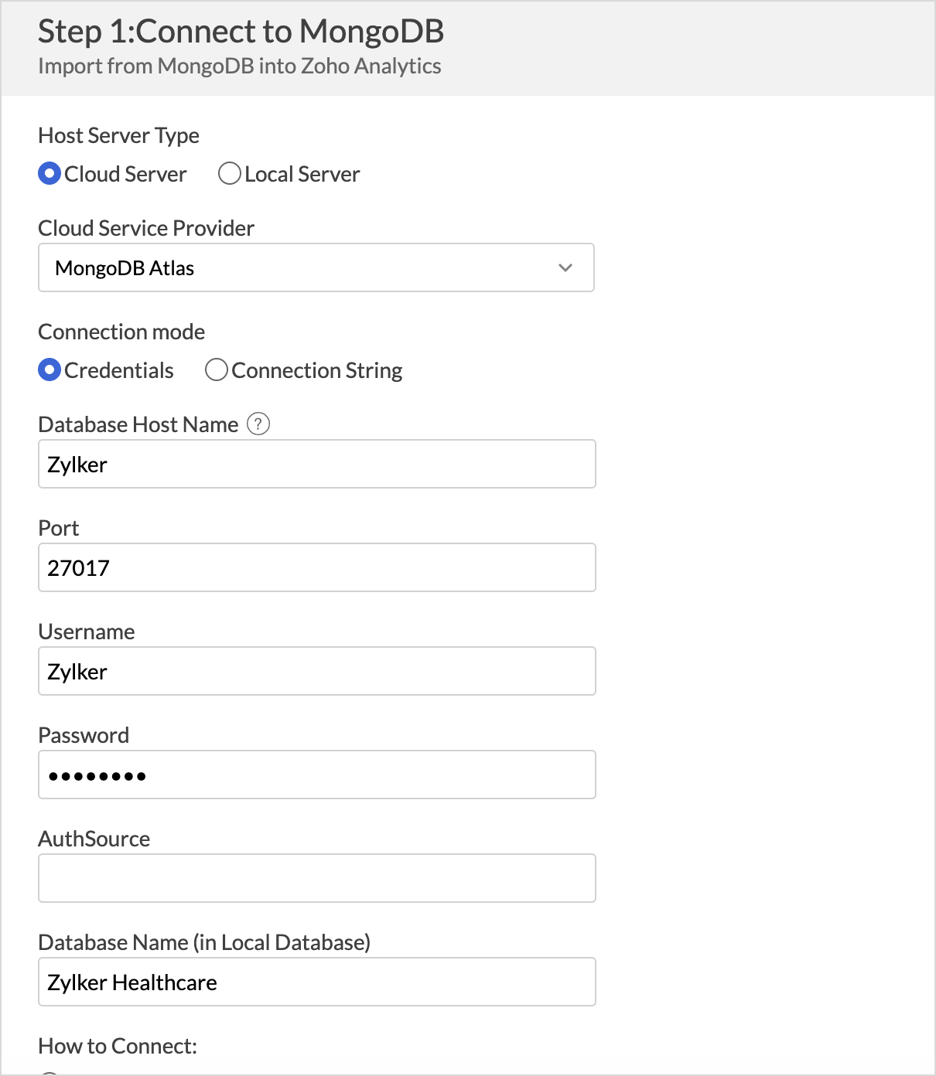Click the 'Port' label
Viewport: 936px width, 1076px height.
[59, 528]
